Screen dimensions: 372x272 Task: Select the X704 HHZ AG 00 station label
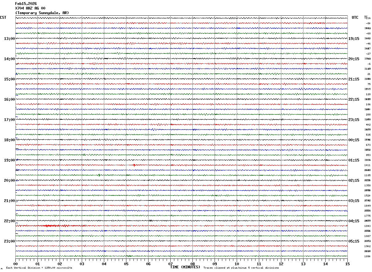pyautogui.click(x=30, y=8)
